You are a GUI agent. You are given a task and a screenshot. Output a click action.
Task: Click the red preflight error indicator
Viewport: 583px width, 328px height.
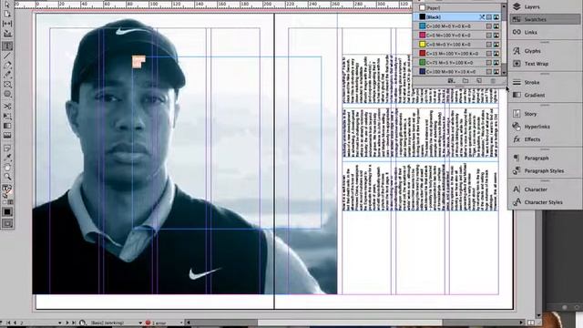point(148,323)
